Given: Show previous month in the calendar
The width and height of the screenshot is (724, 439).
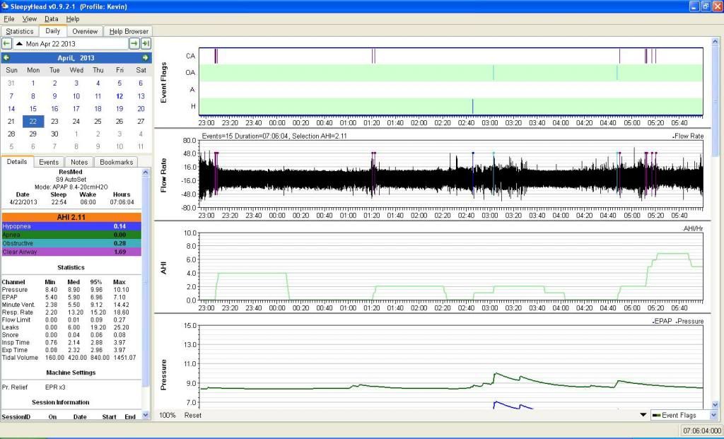Looking at the screenshot, I should pos(6,58).
